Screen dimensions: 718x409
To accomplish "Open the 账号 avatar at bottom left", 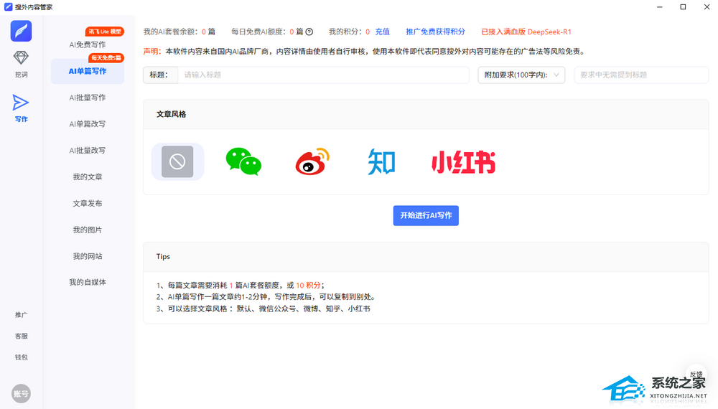I will pos(21,393).
